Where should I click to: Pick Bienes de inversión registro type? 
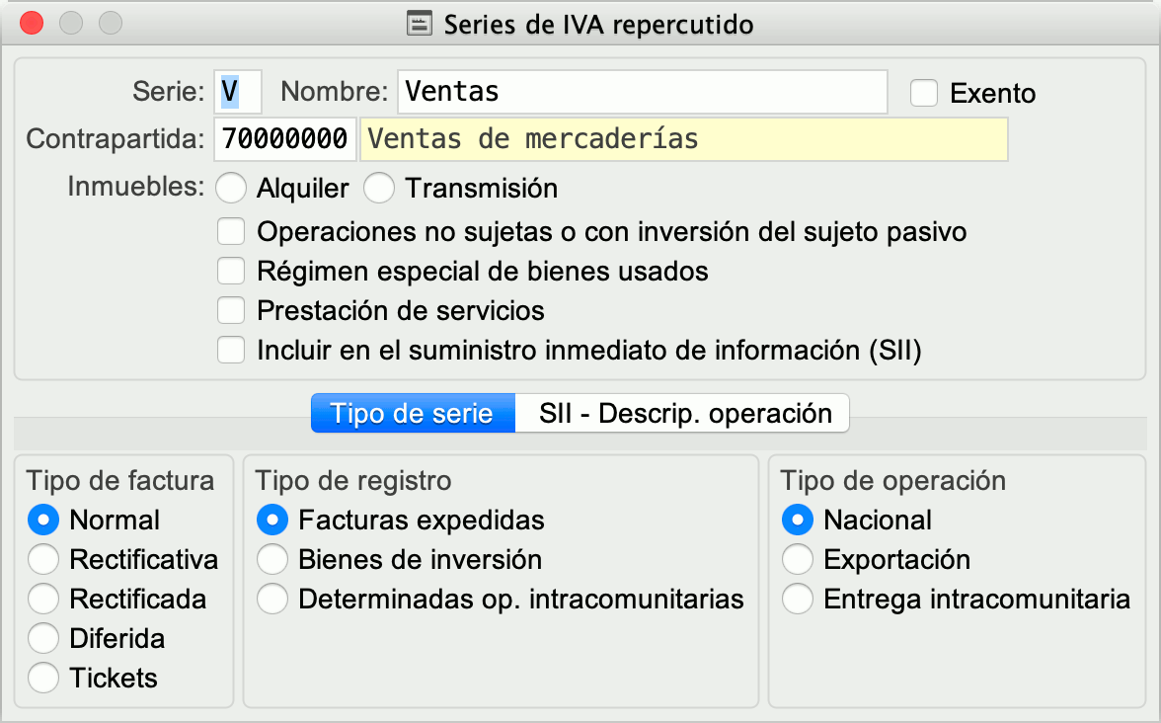tap(272, 560)
